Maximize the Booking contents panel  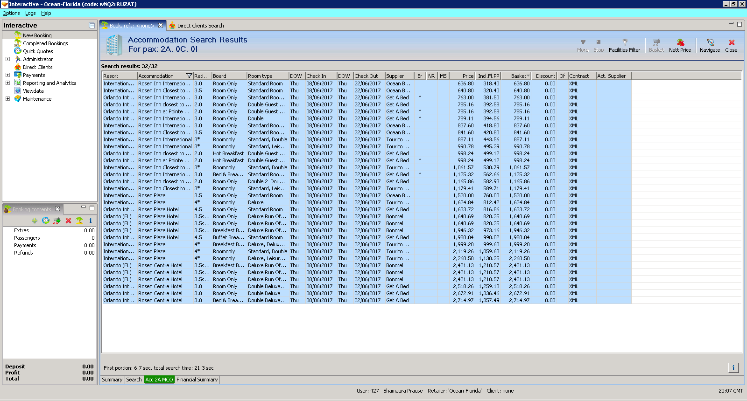point(92,207)
